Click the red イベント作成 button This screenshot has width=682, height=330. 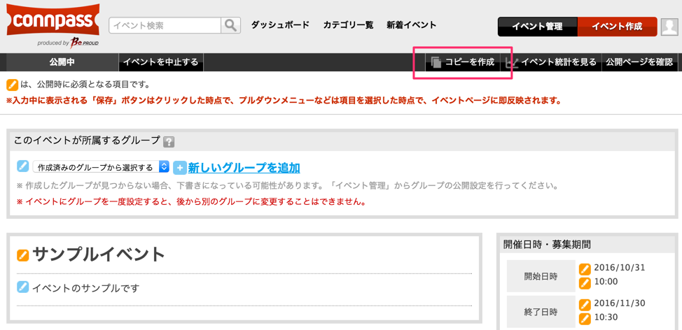tap(617, 27)
